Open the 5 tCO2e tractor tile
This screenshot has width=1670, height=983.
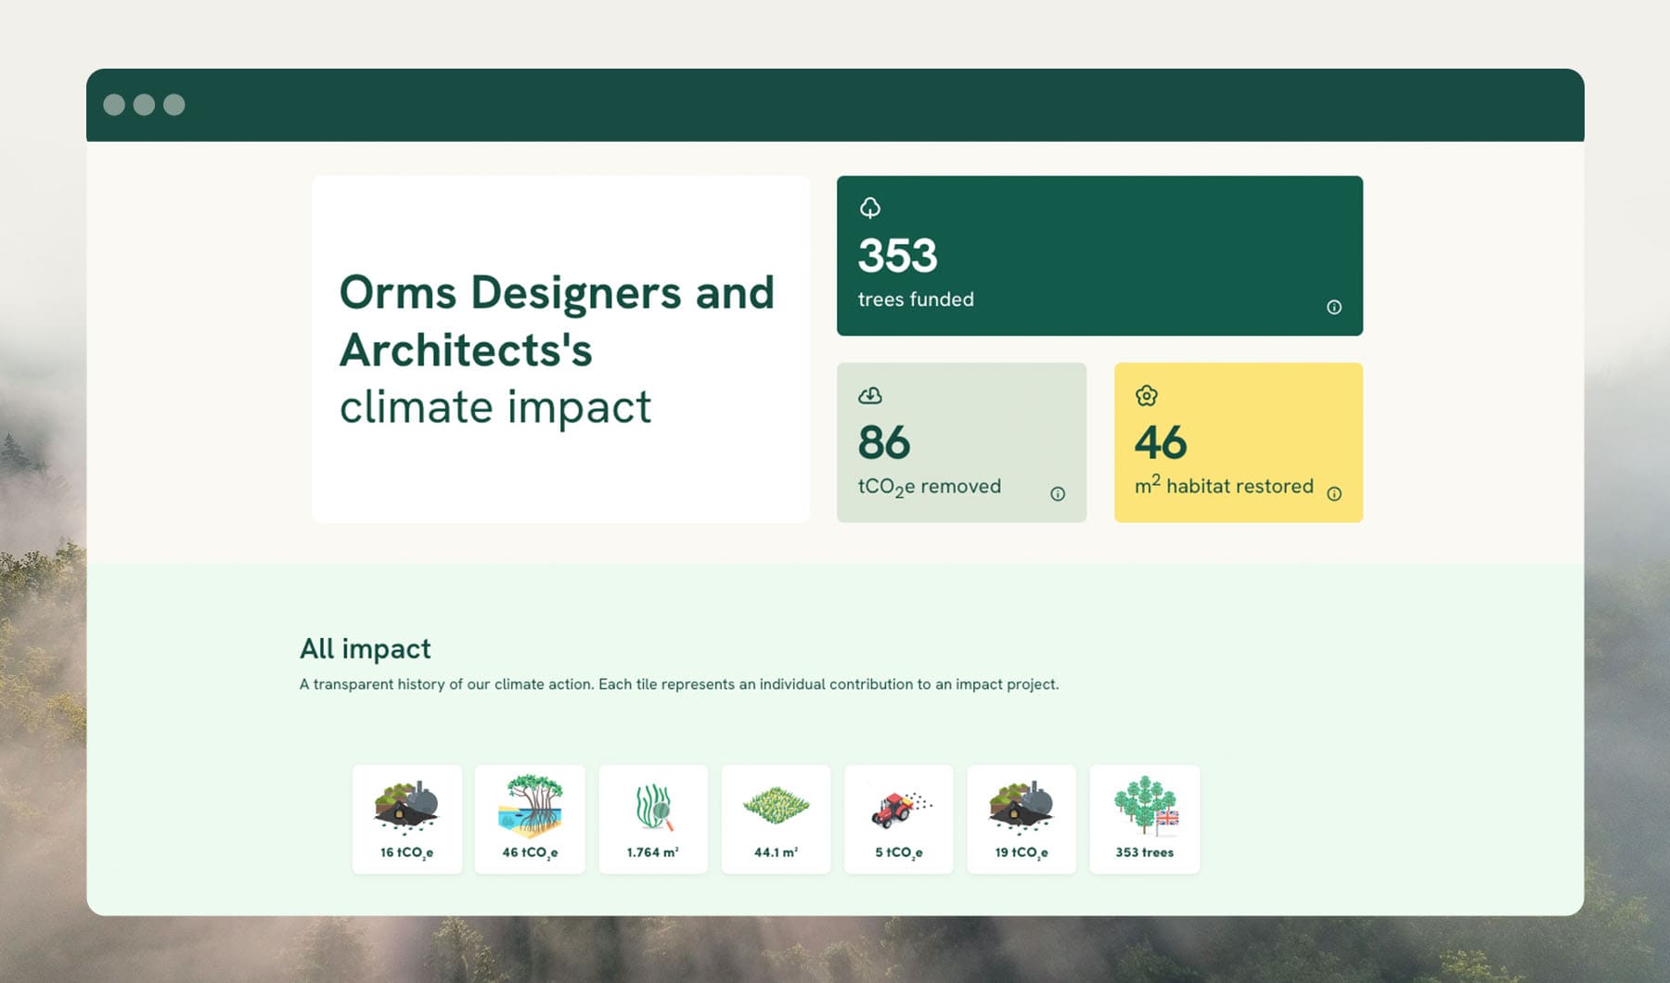click(x=899, y=819)
